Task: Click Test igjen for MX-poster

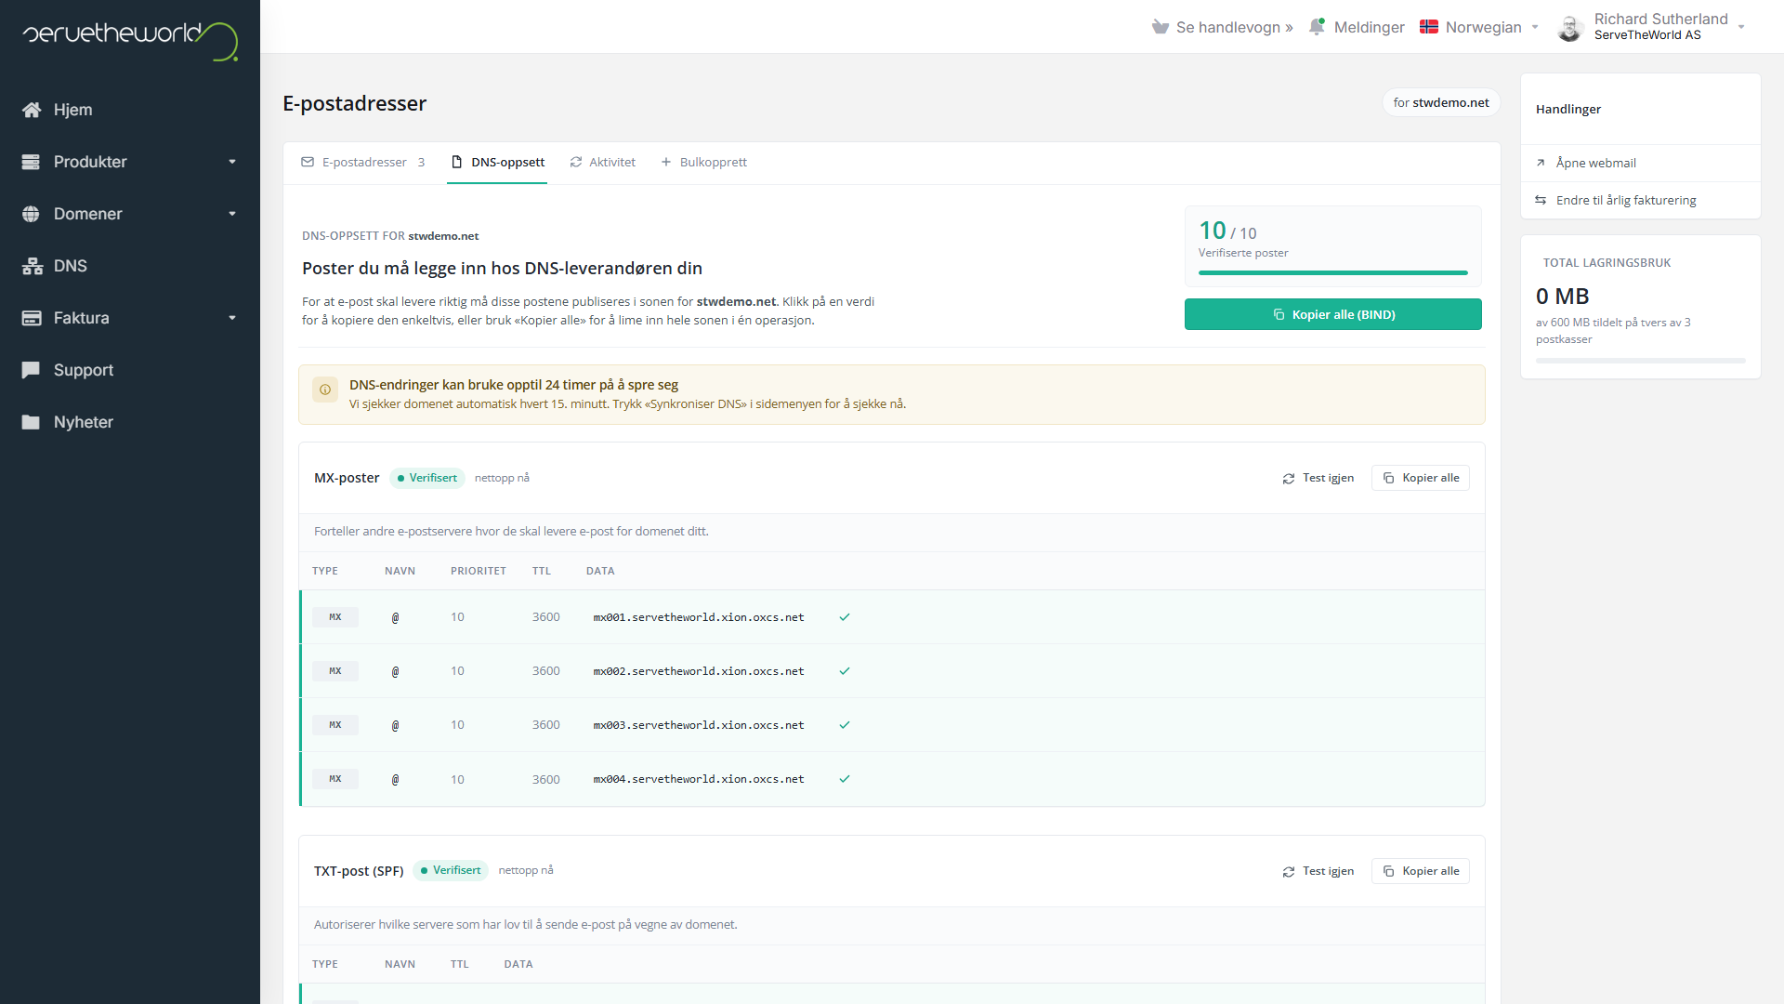Action: pos(1318,478)
